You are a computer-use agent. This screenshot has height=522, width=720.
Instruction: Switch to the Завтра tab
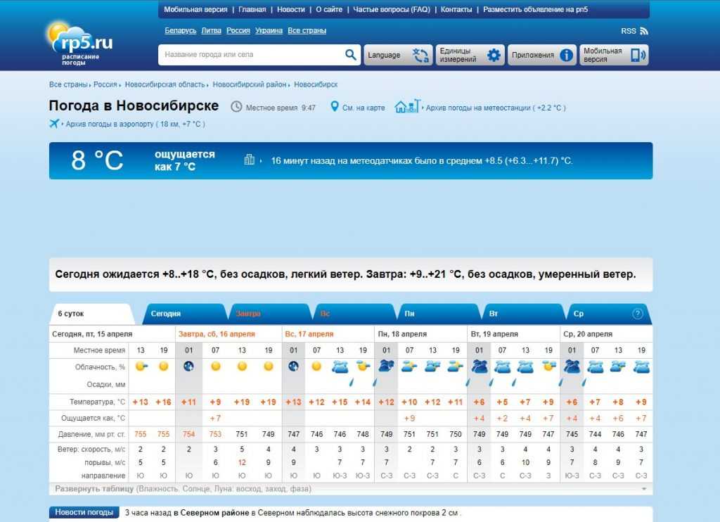[x=248, y=314]
